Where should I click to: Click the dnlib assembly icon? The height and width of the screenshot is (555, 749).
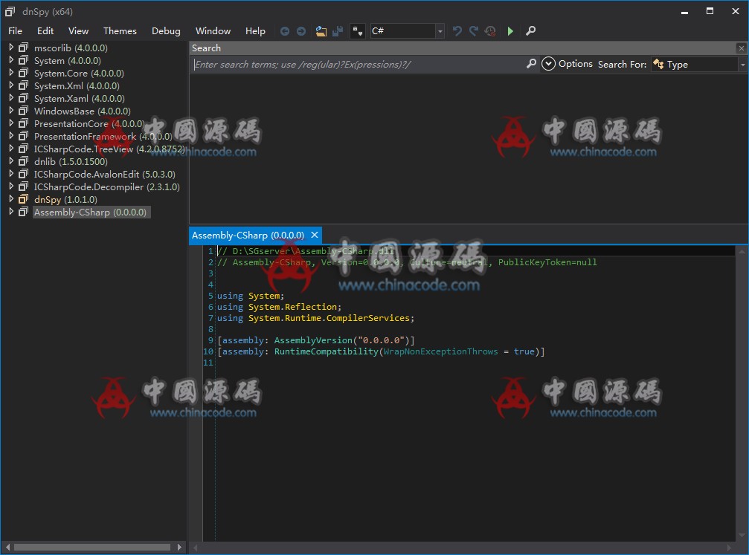pos(23,161)
